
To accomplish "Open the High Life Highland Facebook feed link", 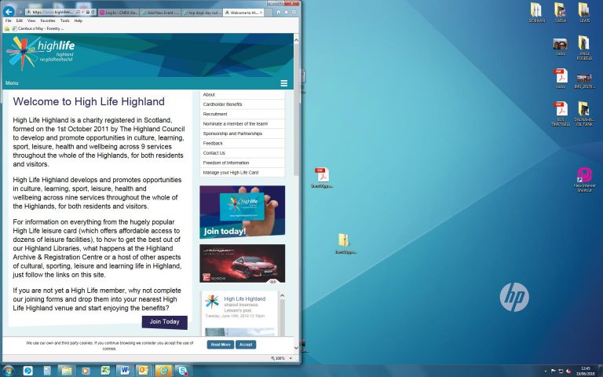I will [x=245, y=299].
